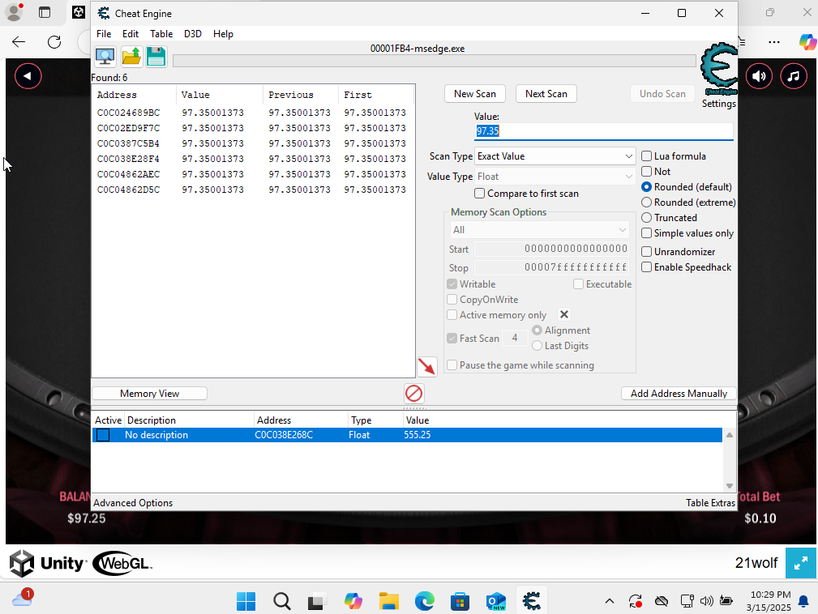
Task: Enable the Lua formula checkbox
Action: (647, 156)
